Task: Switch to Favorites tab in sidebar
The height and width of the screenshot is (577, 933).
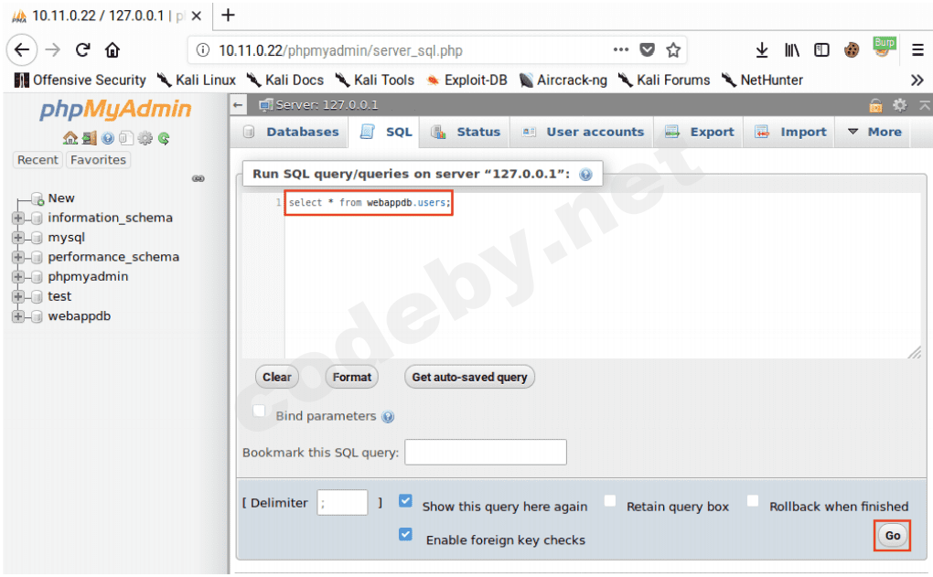Action: [98, 159]
